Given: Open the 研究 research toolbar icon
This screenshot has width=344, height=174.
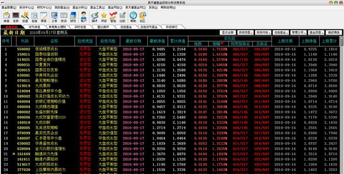Looking at the screenshot, I should click(73, 17).
